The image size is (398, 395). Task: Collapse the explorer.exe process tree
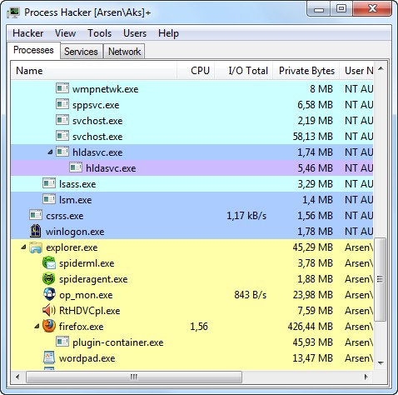pyautogui.click(x=24, y=247)
